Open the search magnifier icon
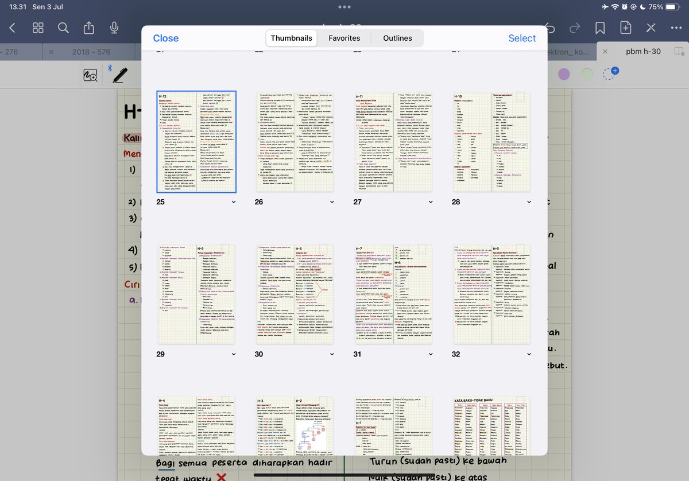Image resolution: width=689 pixels, height=481 pixels. [63, 28]
